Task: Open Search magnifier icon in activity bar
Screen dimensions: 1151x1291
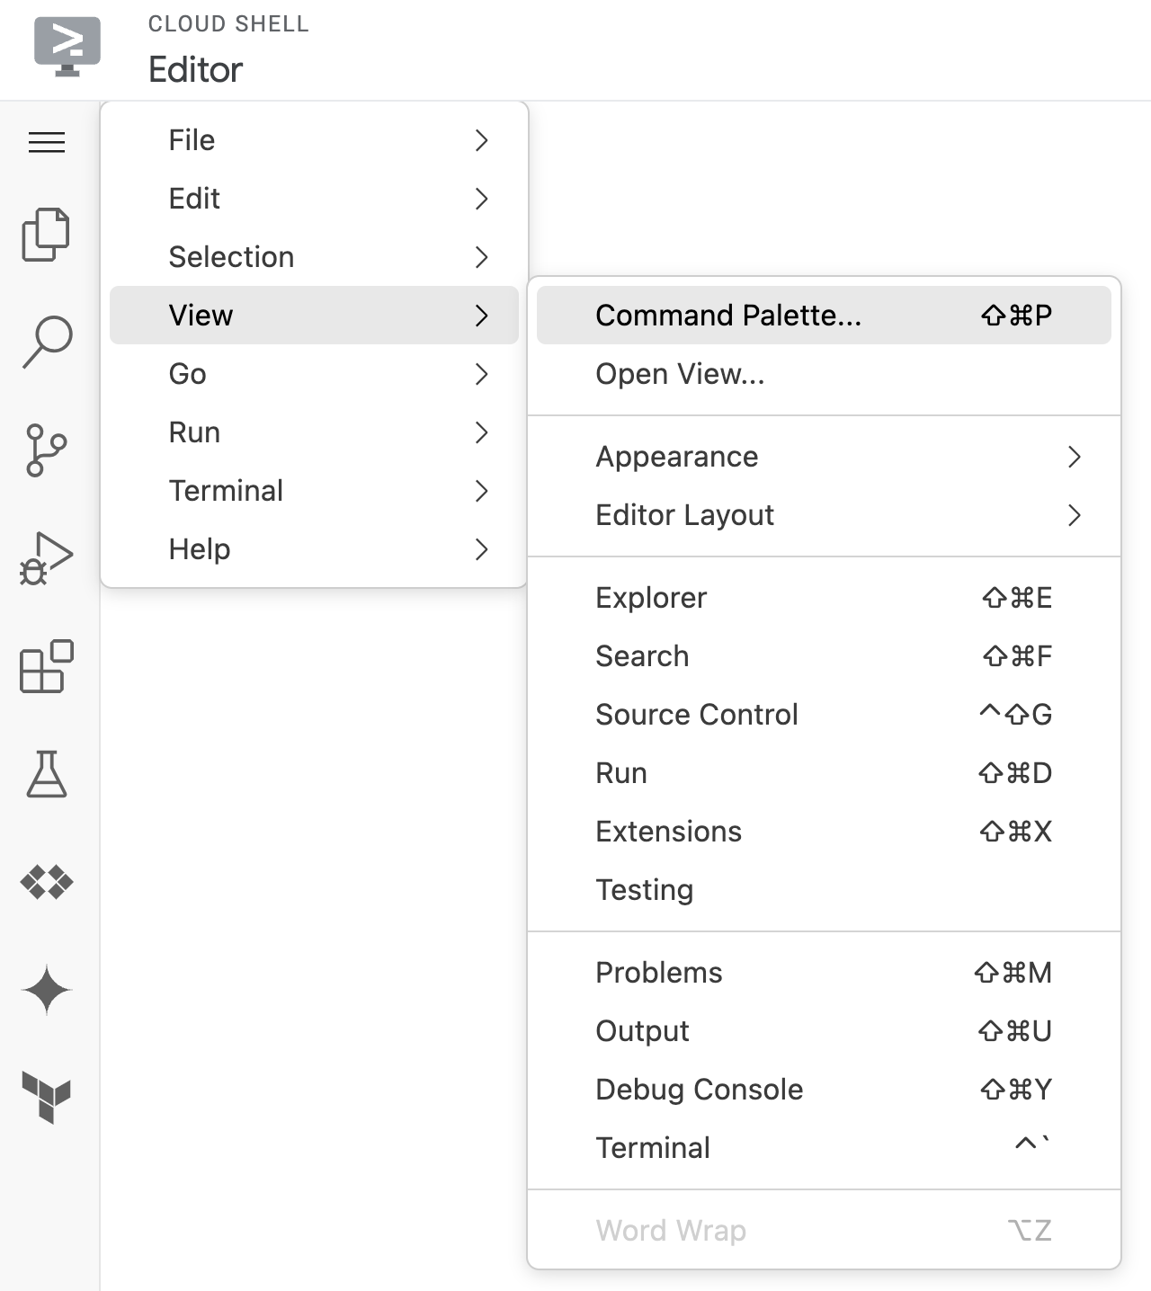Action: [47, 342]
